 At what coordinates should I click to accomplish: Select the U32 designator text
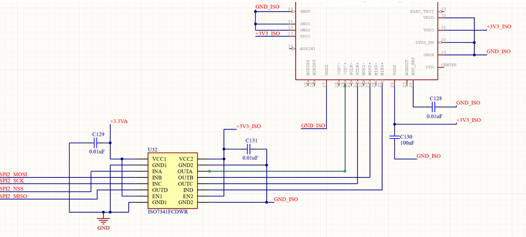(x=152, y=149)
